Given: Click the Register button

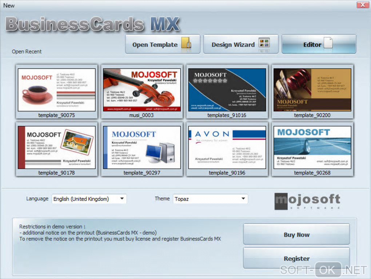Looking at the screenshot, I should (296, 258).
